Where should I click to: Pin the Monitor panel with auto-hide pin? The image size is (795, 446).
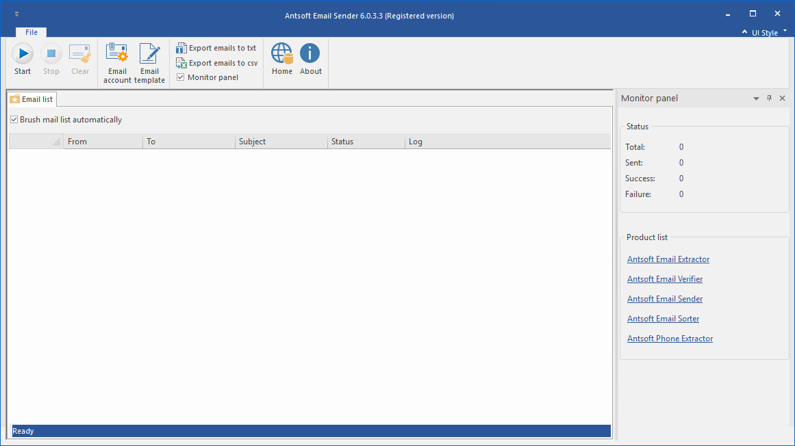click(769, 99)
